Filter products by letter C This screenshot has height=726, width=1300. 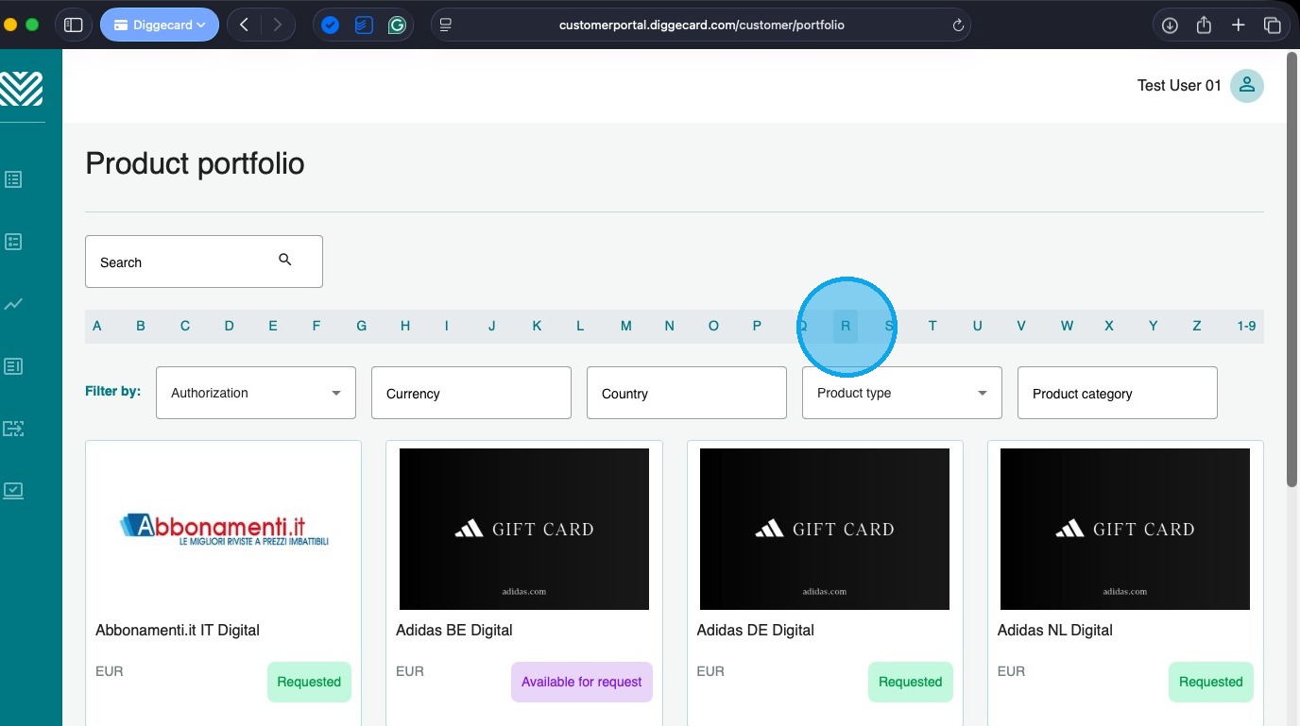click(x=185, y=327)
